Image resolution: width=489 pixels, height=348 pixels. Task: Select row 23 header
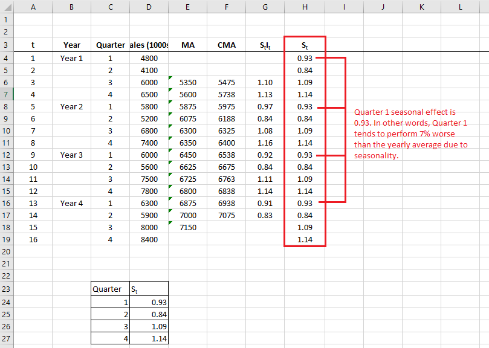coord(6,288)
